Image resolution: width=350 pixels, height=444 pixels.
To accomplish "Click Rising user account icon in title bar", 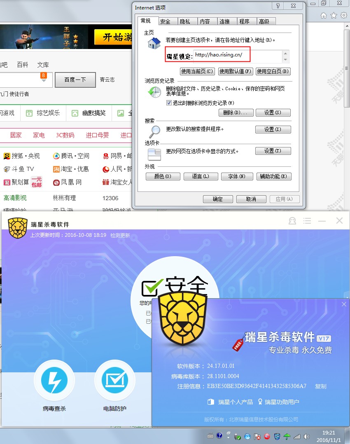I will click(292, 221).
